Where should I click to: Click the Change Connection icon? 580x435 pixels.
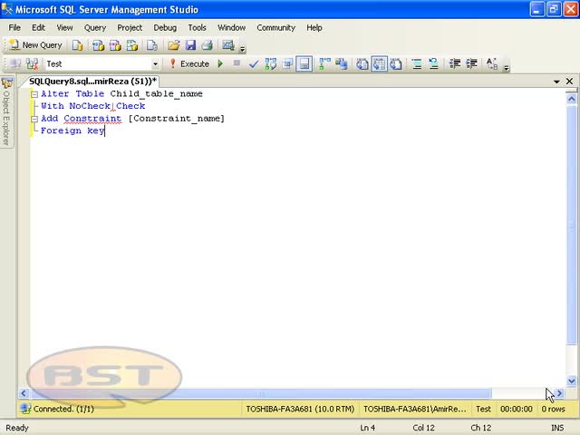click(33, 64)
